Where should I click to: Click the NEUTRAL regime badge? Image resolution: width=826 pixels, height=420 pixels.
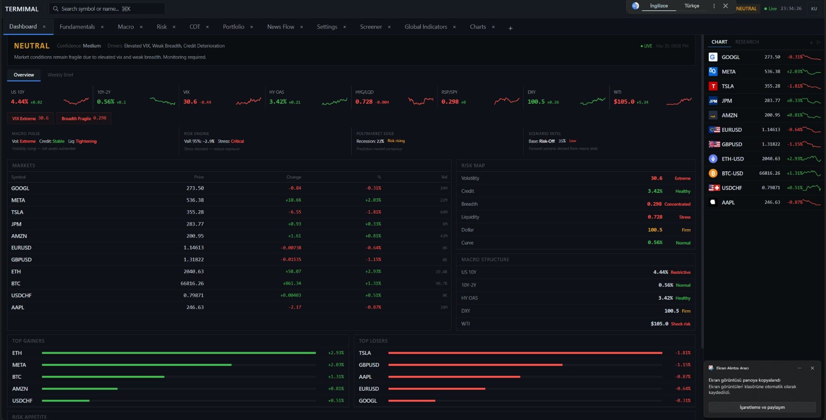point(747,8)
